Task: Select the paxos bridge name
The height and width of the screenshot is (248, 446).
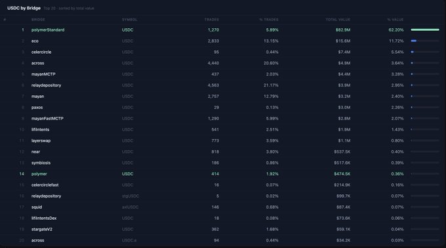Action: [x=37, y=108]
